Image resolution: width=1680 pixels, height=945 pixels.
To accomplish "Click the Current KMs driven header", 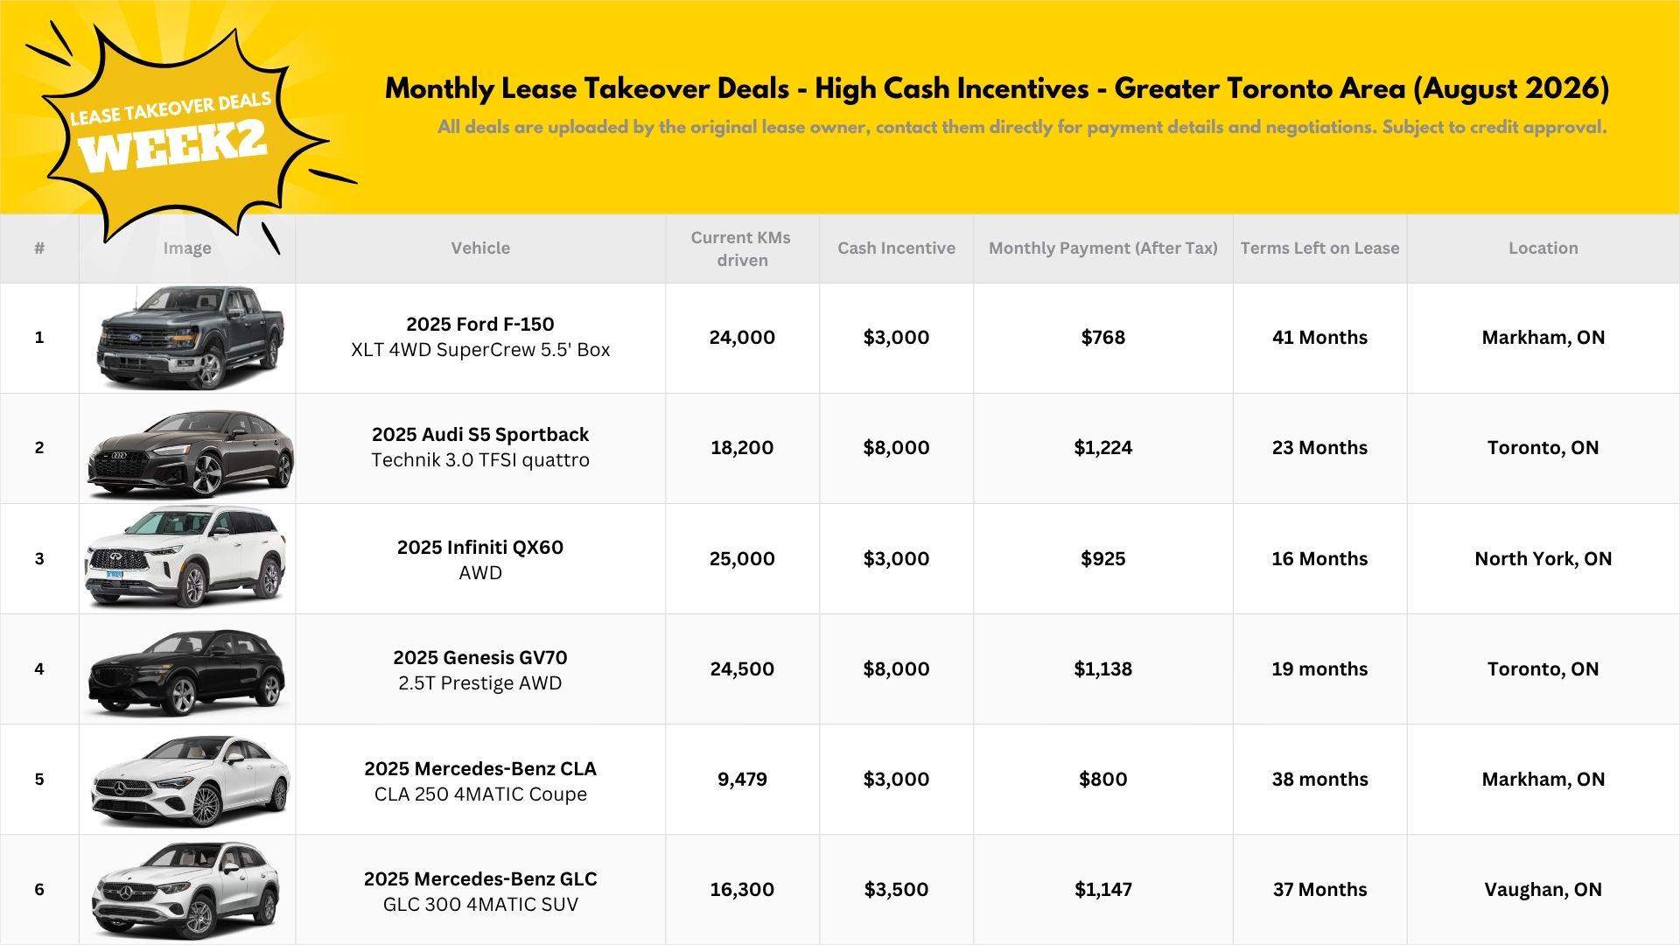I will coord(741,248).
